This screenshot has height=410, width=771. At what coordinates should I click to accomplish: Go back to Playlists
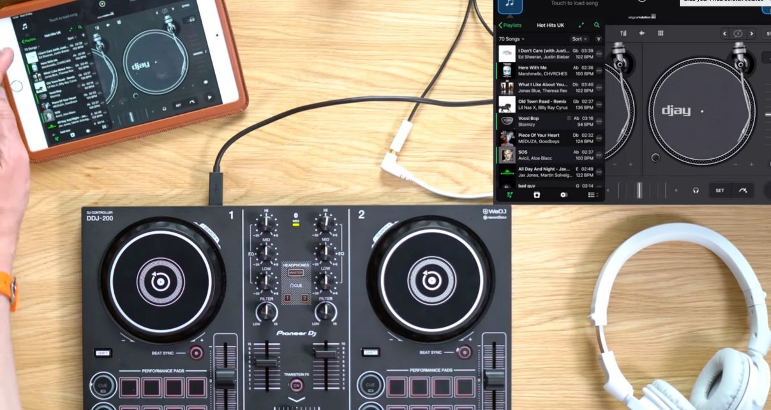[510, 25]
